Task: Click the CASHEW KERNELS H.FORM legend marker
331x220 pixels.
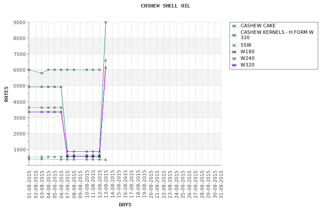Action: click(x=234, y=35)
